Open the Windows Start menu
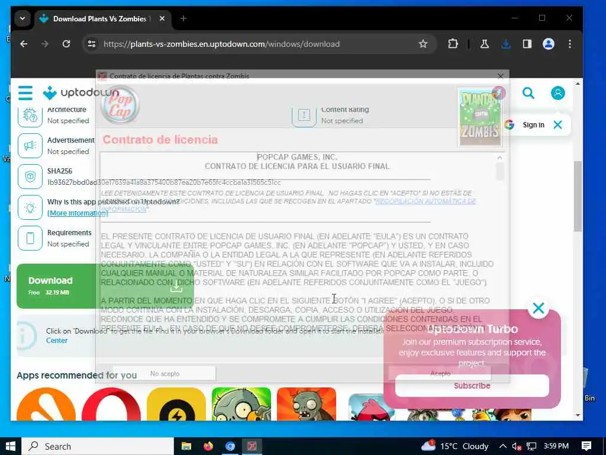The image size is (606, 455). click(11, 446)
